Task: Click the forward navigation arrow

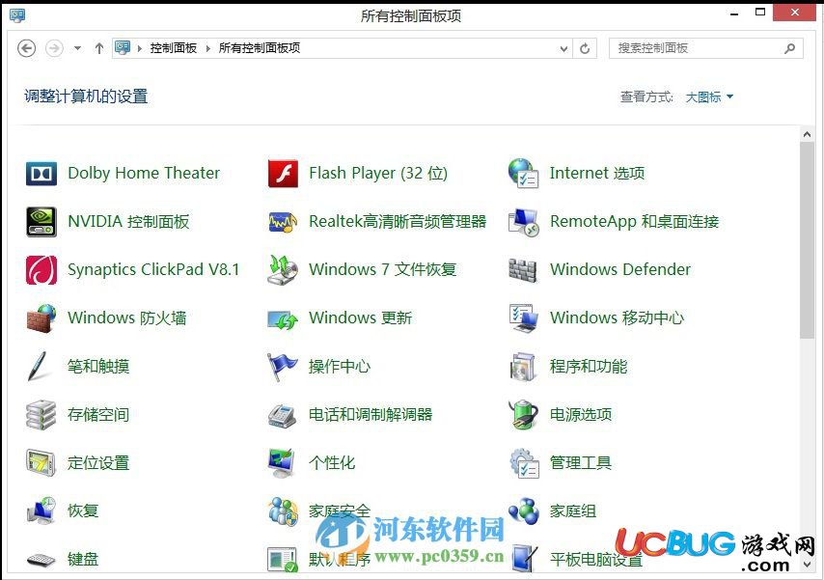Action: point(54,48)
